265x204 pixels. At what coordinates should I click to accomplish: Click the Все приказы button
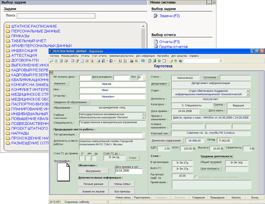click(x=122, y=191)
